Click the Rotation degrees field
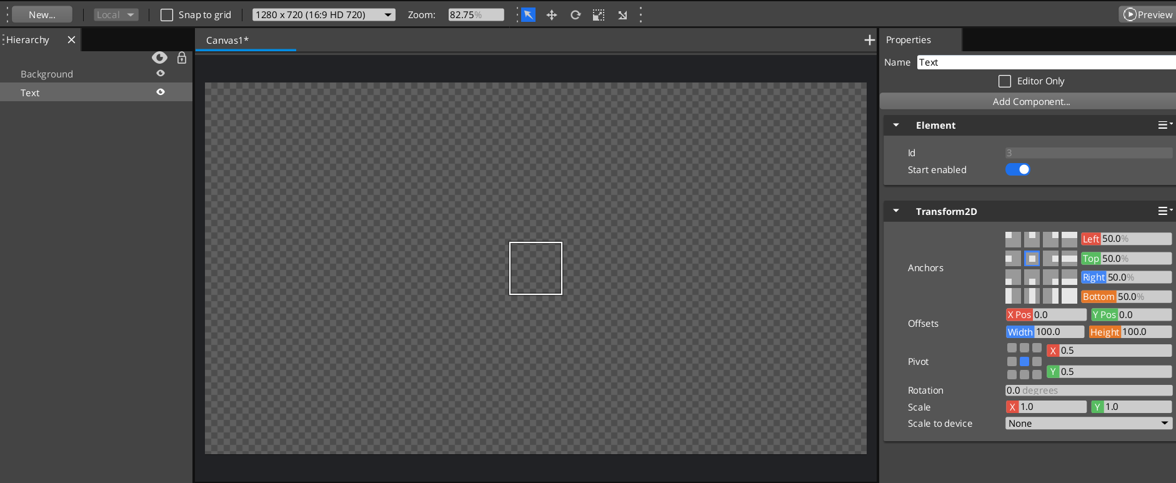 coord(1089,391)
